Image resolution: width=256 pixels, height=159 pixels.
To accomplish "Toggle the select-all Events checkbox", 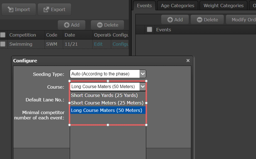I will coord(150,30).
